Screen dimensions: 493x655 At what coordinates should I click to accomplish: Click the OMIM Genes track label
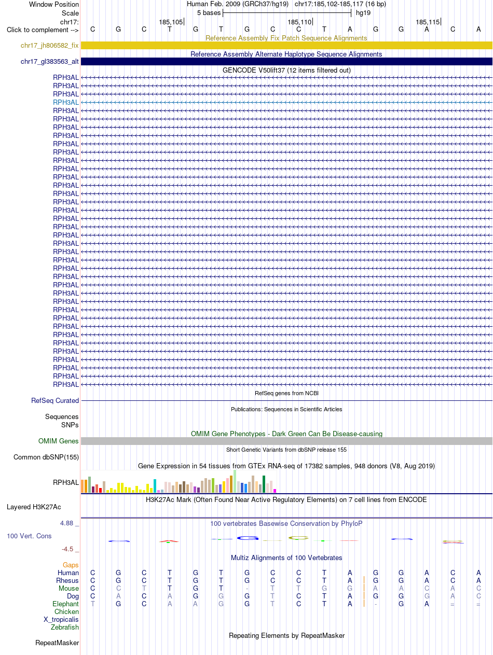click(x=59, y=441)
